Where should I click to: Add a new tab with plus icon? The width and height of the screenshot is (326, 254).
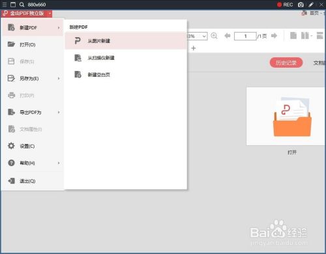[194, 48]
